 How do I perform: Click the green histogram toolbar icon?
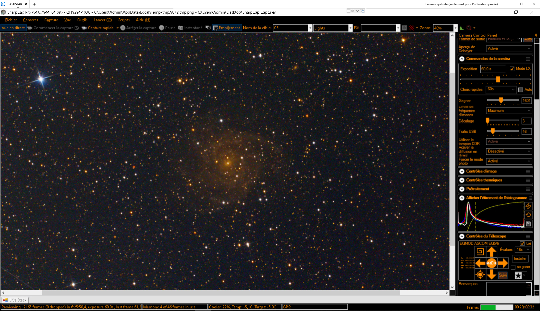pos(461,28)
